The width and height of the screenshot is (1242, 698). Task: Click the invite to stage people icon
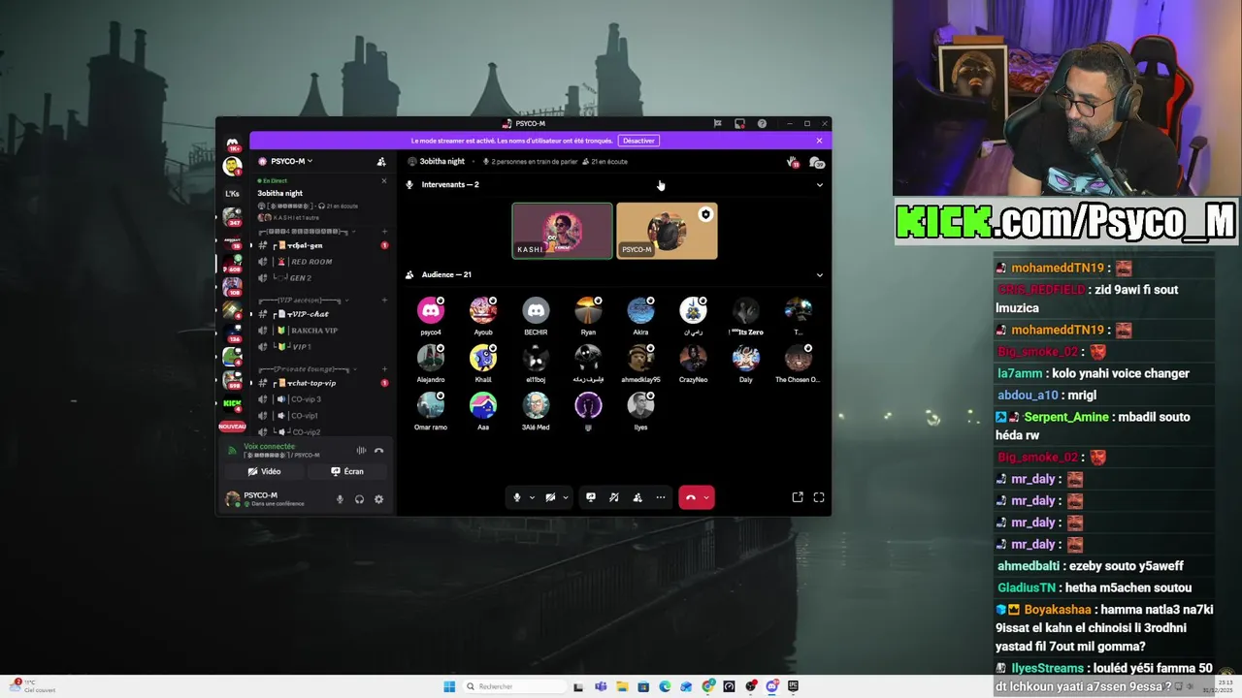click(x=637, y=497)
